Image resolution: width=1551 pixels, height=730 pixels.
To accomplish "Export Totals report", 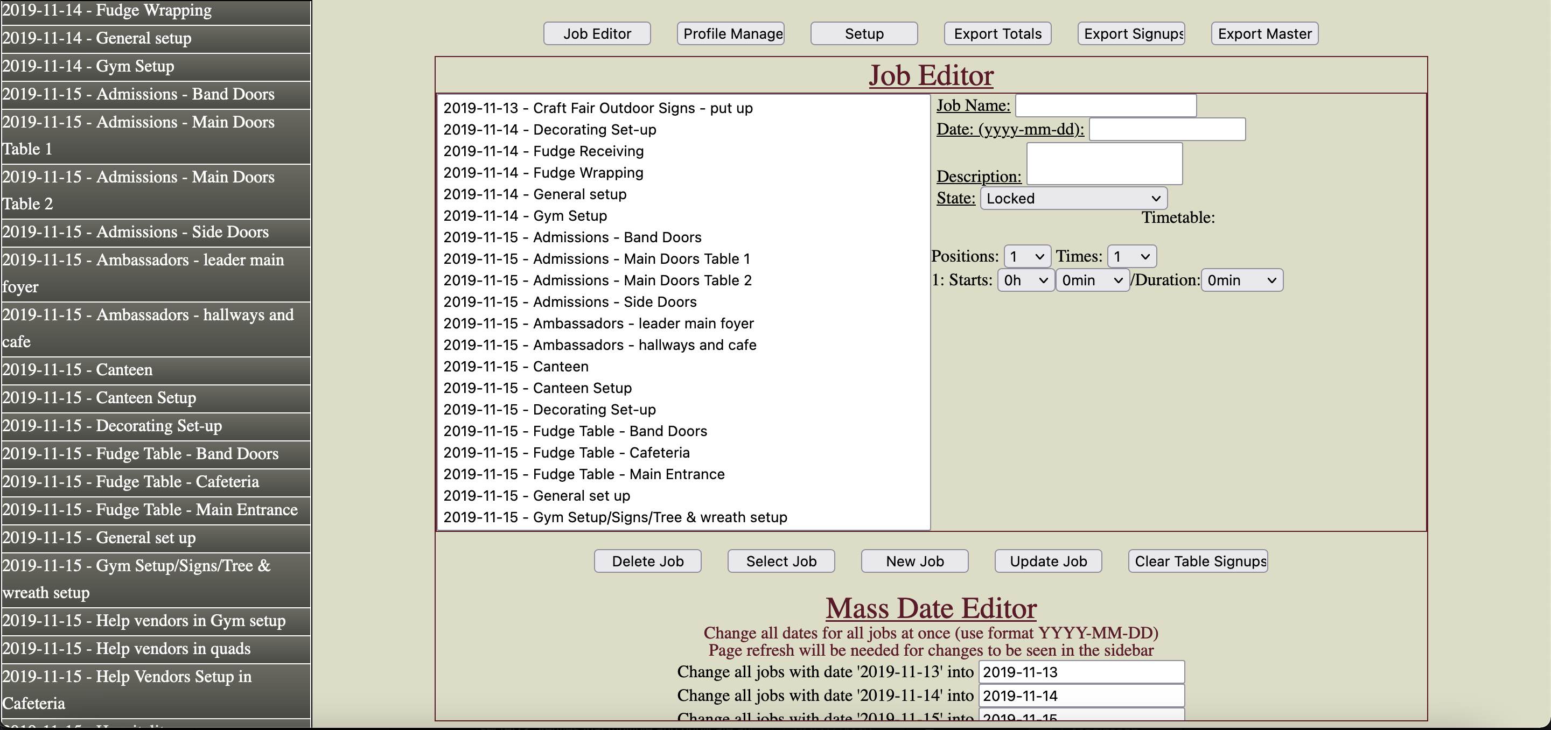I will [997, 33].
